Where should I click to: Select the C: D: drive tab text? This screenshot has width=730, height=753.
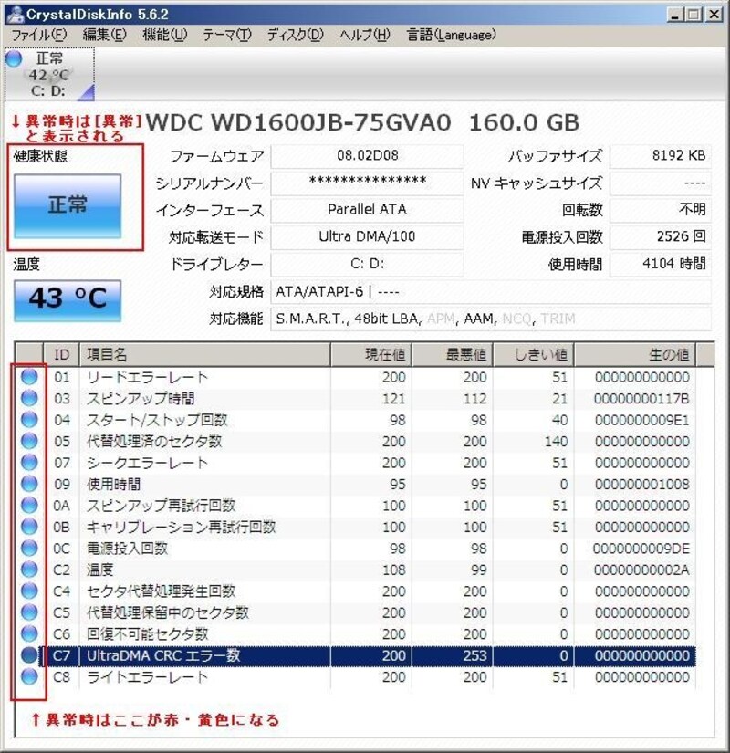[48, 90]
